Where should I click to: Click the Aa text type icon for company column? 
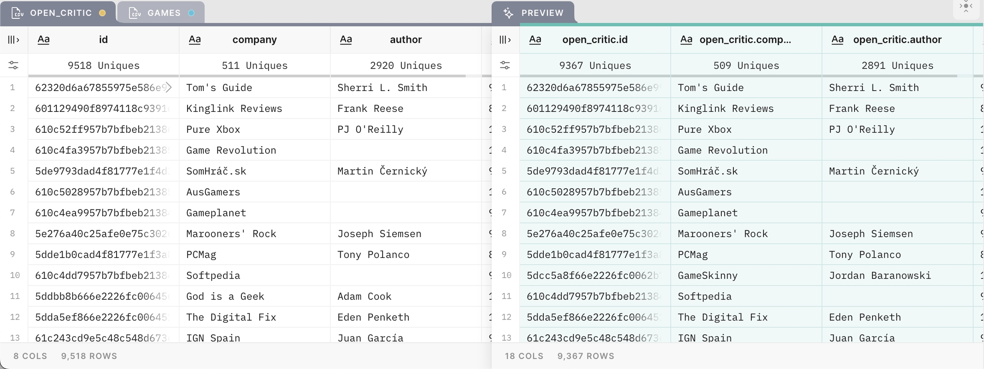pyautogui.click(x=195, y=40)
